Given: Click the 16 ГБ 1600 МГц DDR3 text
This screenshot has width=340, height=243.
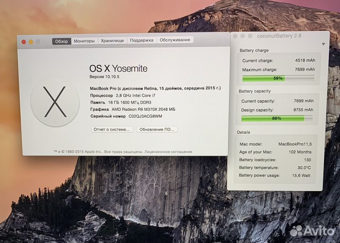Looking at the screenshot, I should point(130,102).
